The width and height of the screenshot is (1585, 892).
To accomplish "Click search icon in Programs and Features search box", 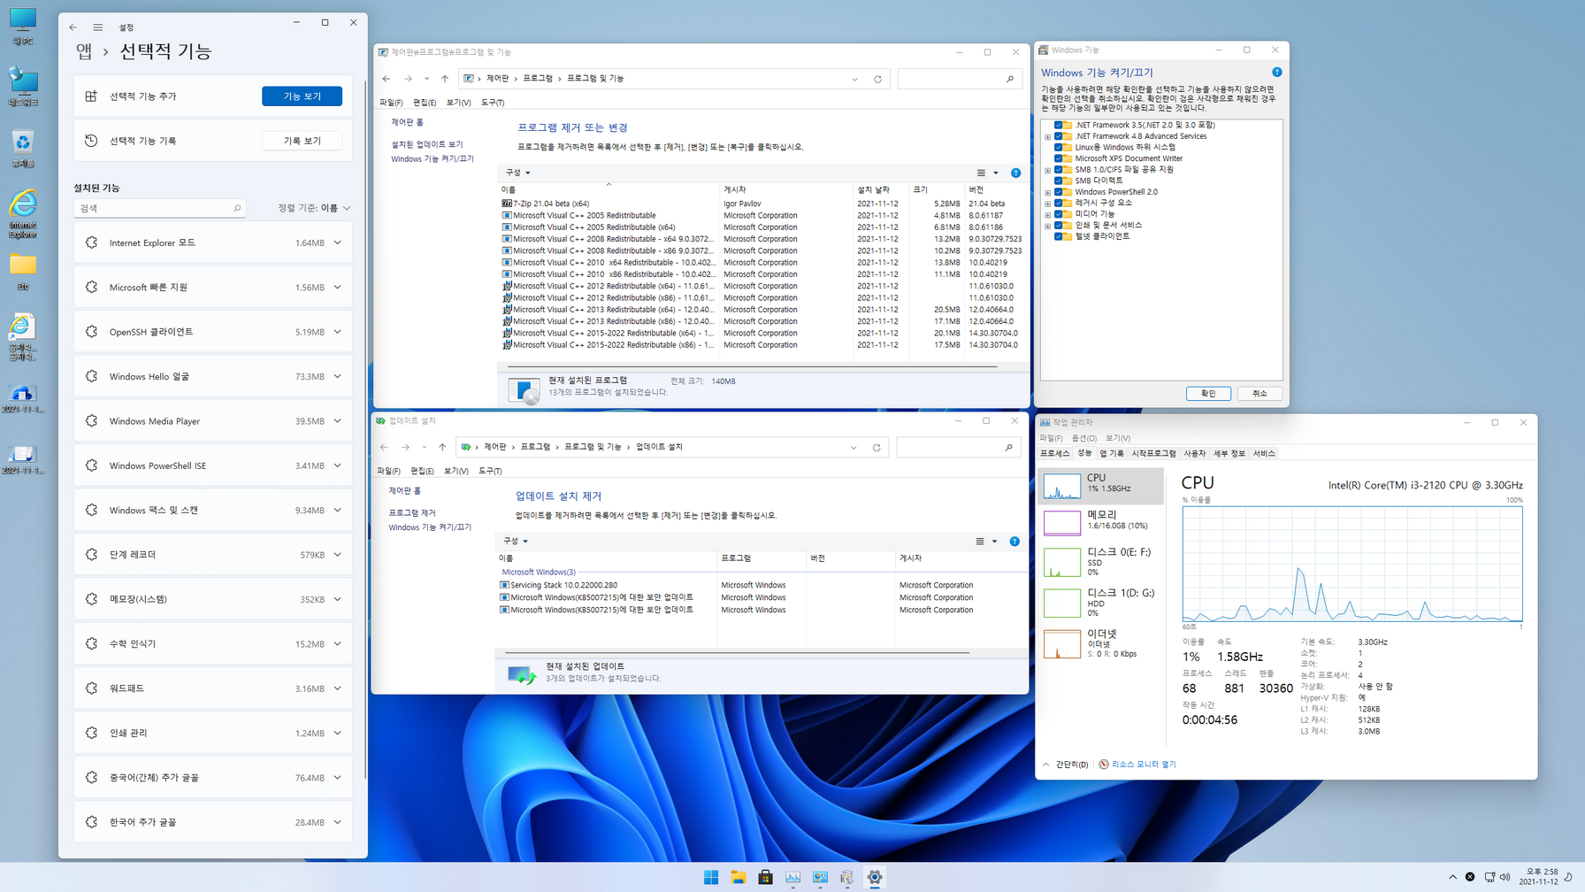I will pyautogui.click(x=1010, y=79).
